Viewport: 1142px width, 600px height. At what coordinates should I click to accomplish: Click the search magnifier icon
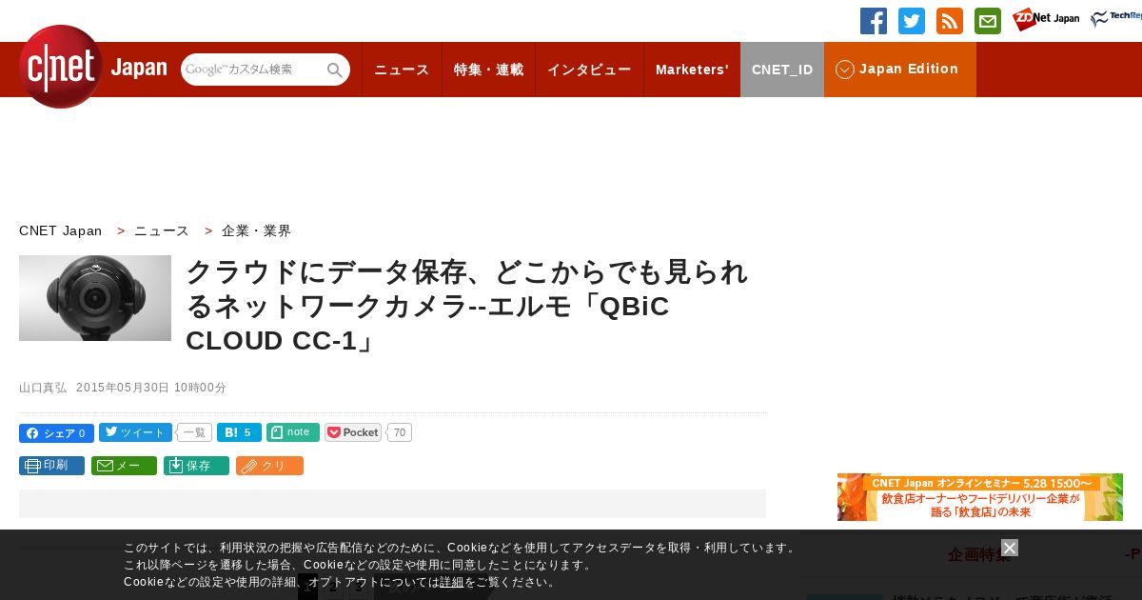pos(335,70)
